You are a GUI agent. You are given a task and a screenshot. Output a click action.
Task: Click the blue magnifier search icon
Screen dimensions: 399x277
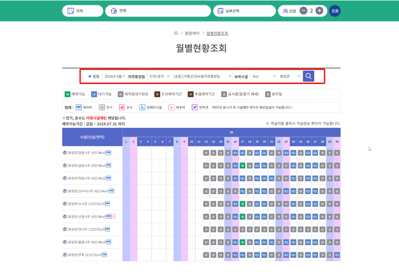click(x=308, y=76)
